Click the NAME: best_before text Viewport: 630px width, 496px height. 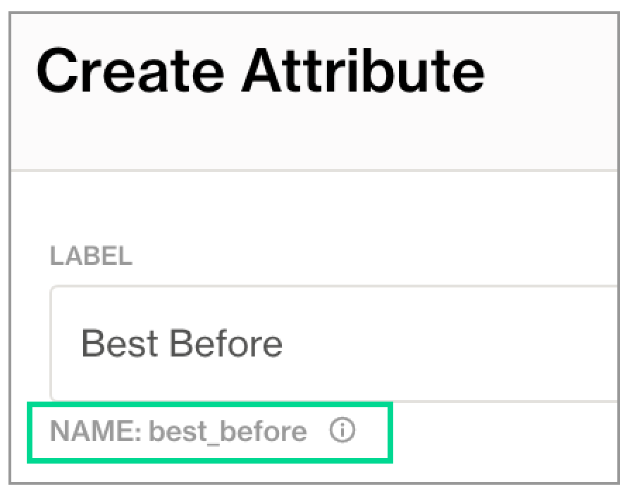point(178,431)
